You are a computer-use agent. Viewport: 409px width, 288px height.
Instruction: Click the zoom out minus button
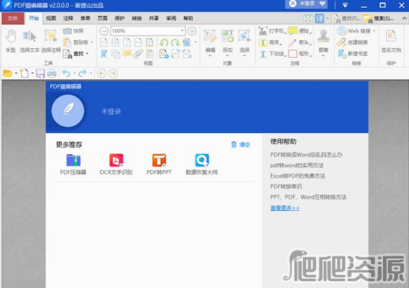(x=104, y=31)
